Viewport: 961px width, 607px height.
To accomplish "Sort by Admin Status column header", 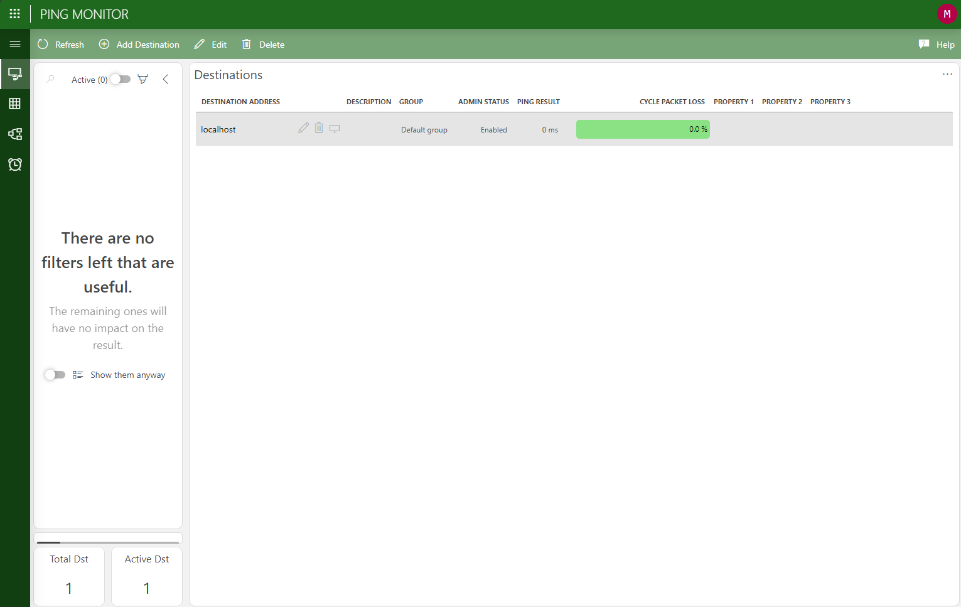I will click(x=483, y=102).
